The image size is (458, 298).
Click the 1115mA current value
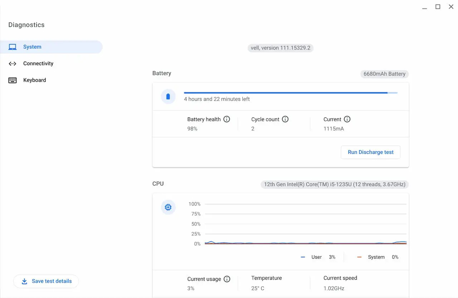[x=333, y=129]
